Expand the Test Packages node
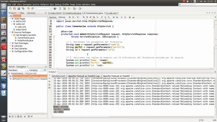The image size is (217, 122). click(x=10, y=43)
